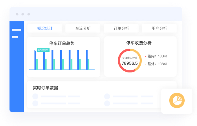Click the 今日收入(元) label in the donut
The image size is (197, 126).
coord(129,58)
